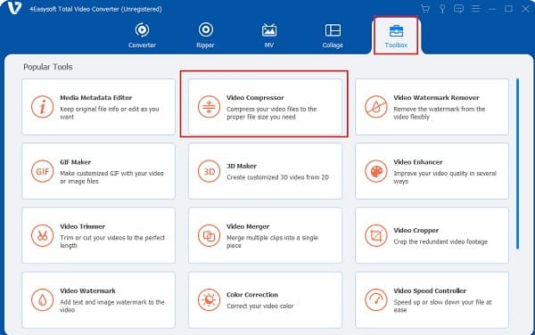The image size is (535, 335).
Task: Switch to the Ripper tab
Action: [205, 35]
